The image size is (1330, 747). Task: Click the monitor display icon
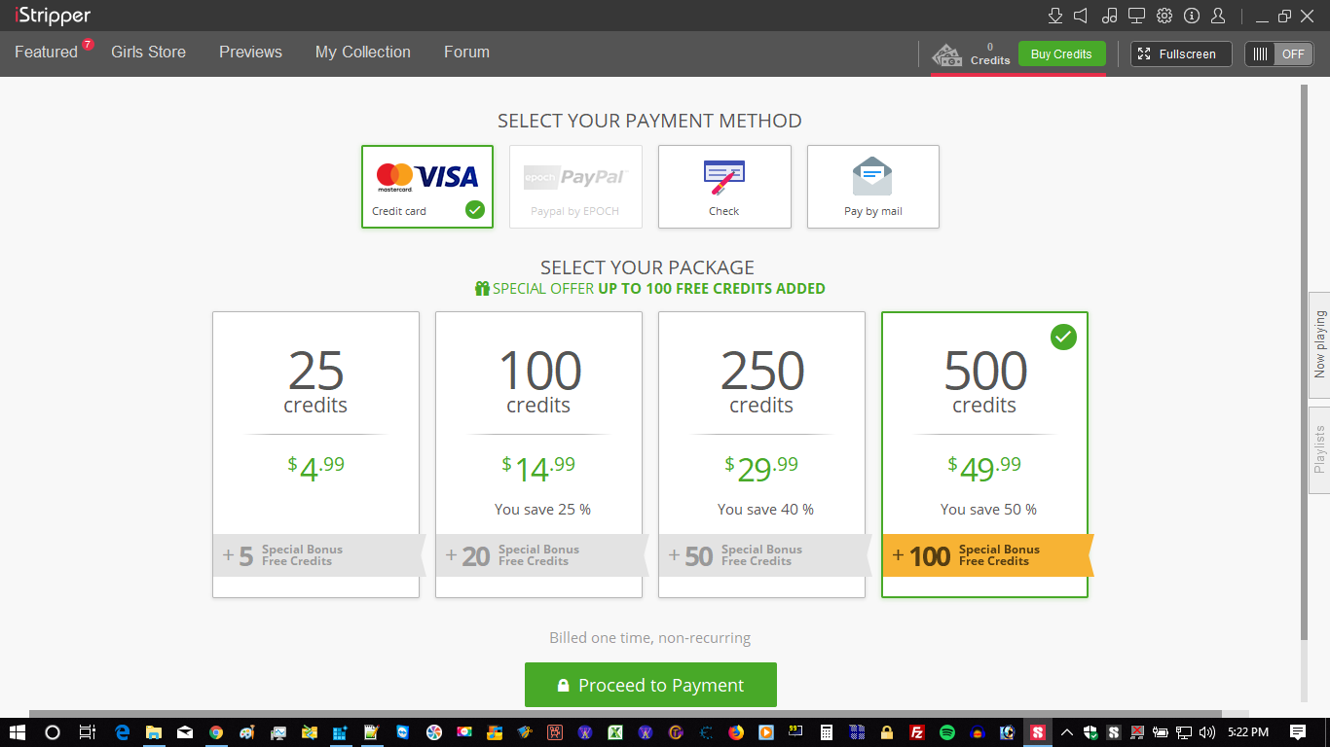1136,16
